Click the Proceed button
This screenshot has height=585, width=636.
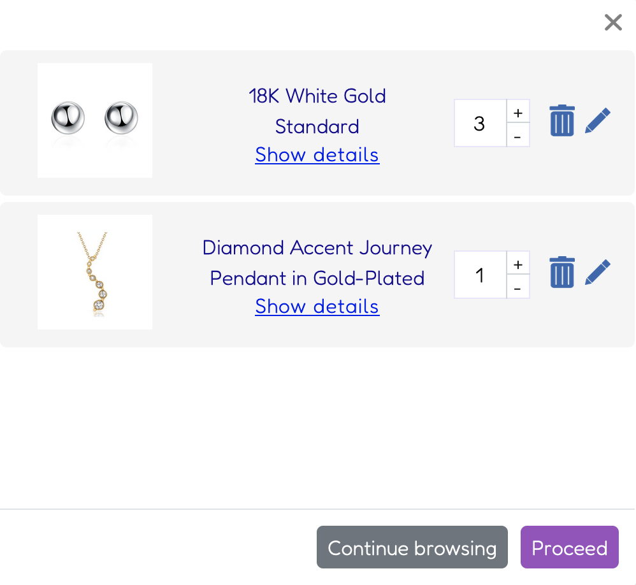(570, 547)
